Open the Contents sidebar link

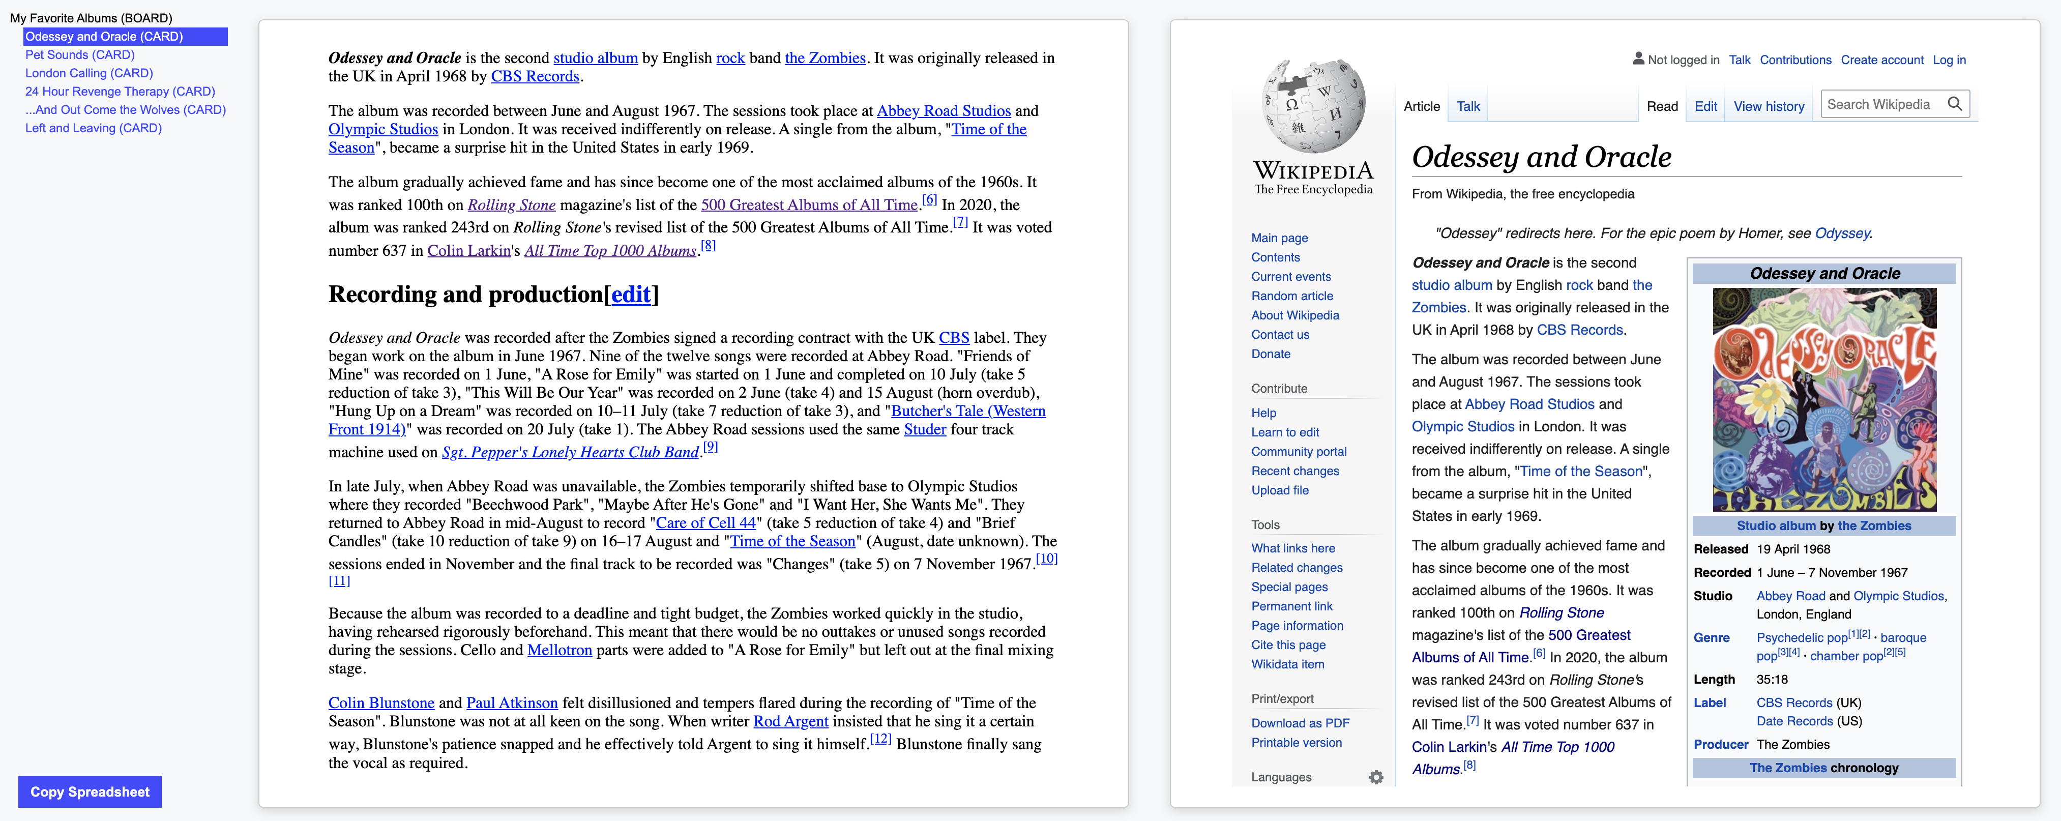(x=1275, y=257)
